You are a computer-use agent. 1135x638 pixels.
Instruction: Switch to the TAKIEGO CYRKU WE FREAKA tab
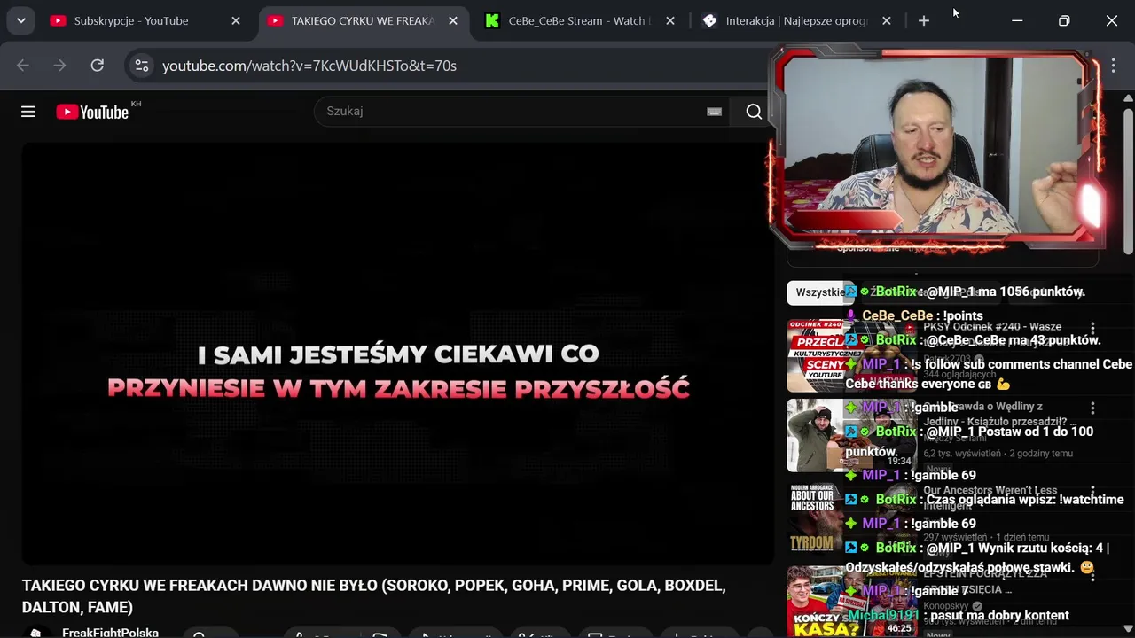362,20
